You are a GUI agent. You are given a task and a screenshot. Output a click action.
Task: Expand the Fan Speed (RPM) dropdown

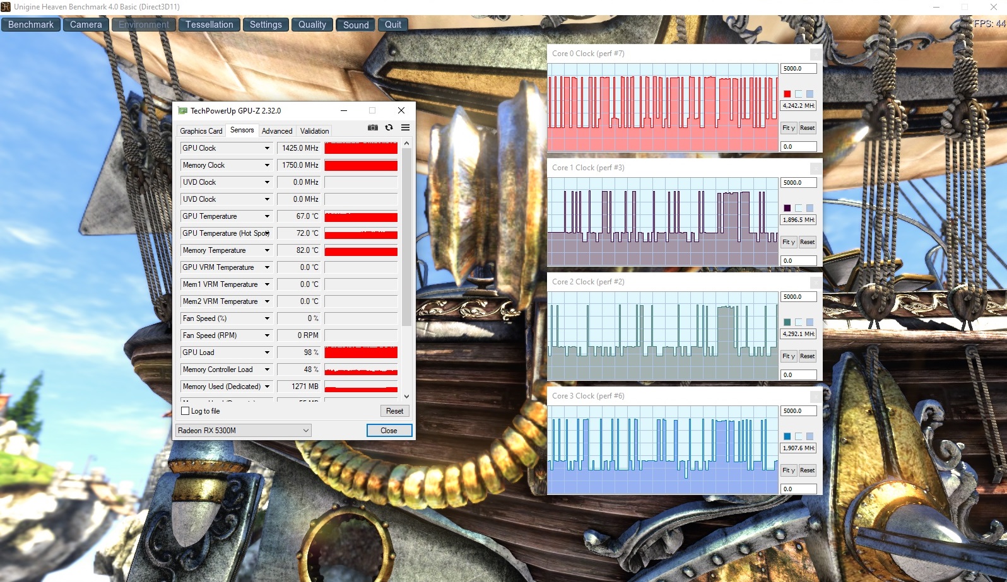pyautogui.click(x=267, y=335)
